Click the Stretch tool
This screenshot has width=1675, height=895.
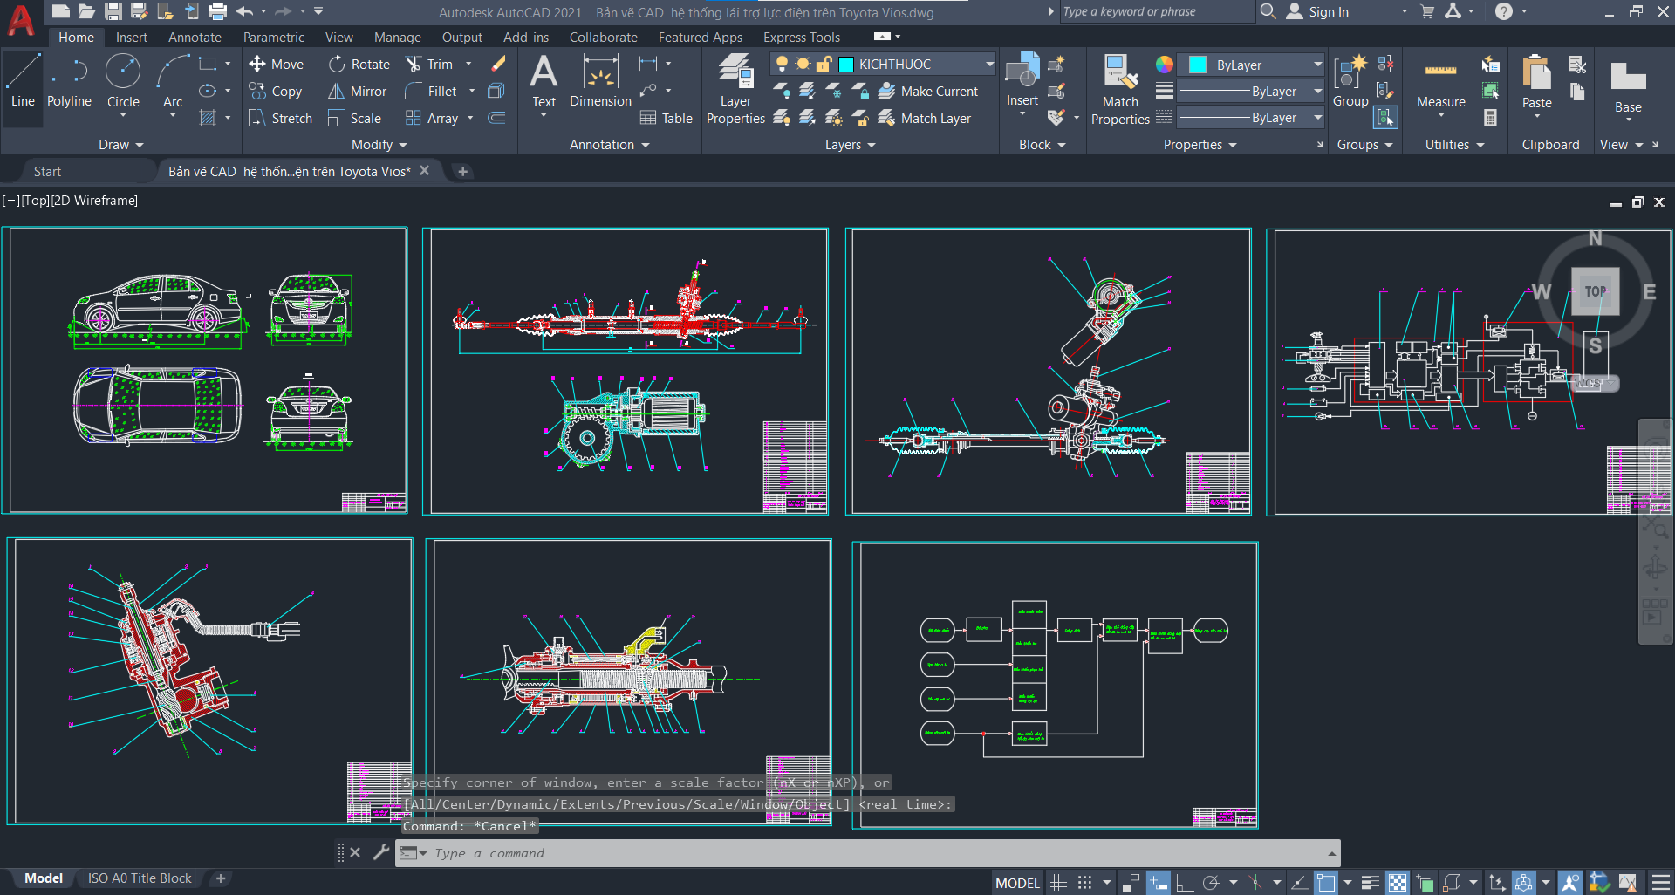(x=280, y=118)
